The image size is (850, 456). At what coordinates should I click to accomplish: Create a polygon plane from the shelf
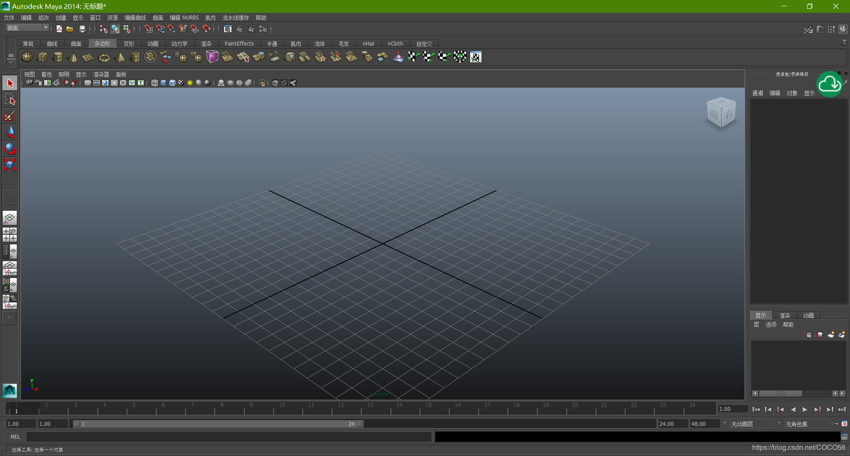(x=89, y=57)
